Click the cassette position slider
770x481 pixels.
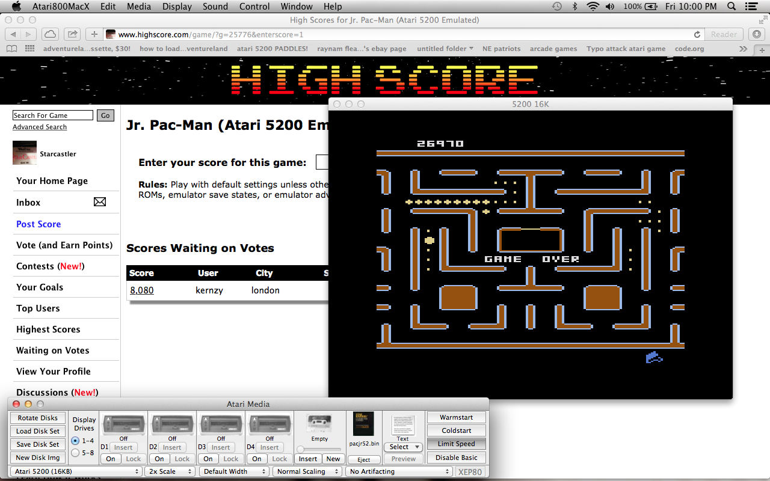tap(319, 449)
